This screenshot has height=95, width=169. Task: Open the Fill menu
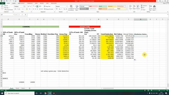tap(143, 8)
